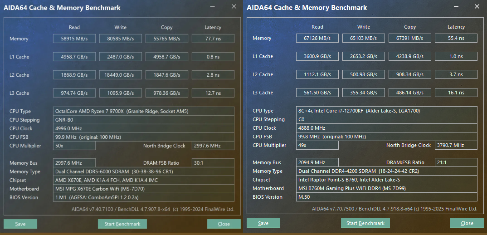Screen dimensions: 487x235
Task: Close the Intel benchmark window via title bar X
Action: [477, 6]
